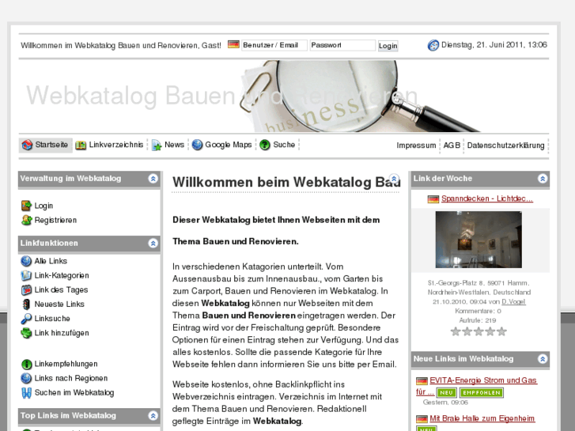The height and width of the screenshot is (431, 575).
Task: Click the Login door icon in the sidebar
Action: pos(26,206)
